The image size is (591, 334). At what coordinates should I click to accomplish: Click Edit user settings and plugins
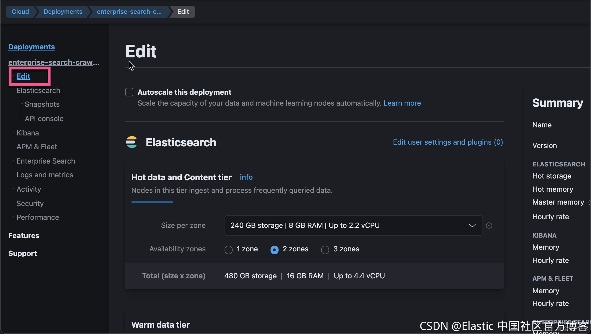[x=448, y=142]
